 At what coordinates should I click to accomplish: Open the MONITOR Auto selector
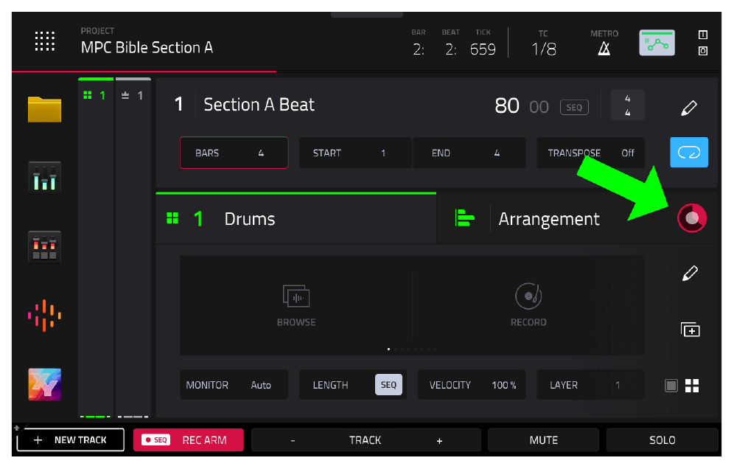coord(234,385)
